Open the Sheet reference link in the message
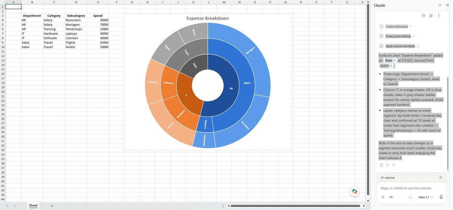Image resolution: width=453 pixels, height=210 pixels. pyautogui.click(x=390, y=60)
